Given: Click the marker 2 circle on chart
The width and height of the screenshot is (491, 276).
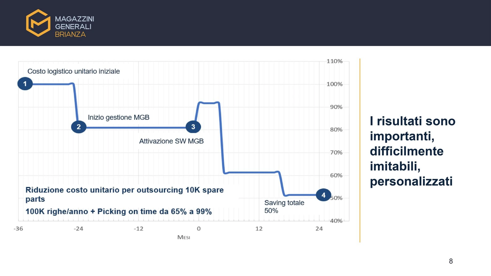Looking at the screenshot, I should tap(79, 127).
